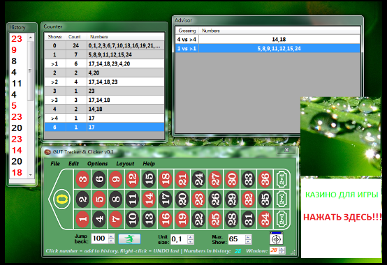Screen dimensions: 387x265
Task: Click black number 2 on the table
Action: (x=82, y=199)
